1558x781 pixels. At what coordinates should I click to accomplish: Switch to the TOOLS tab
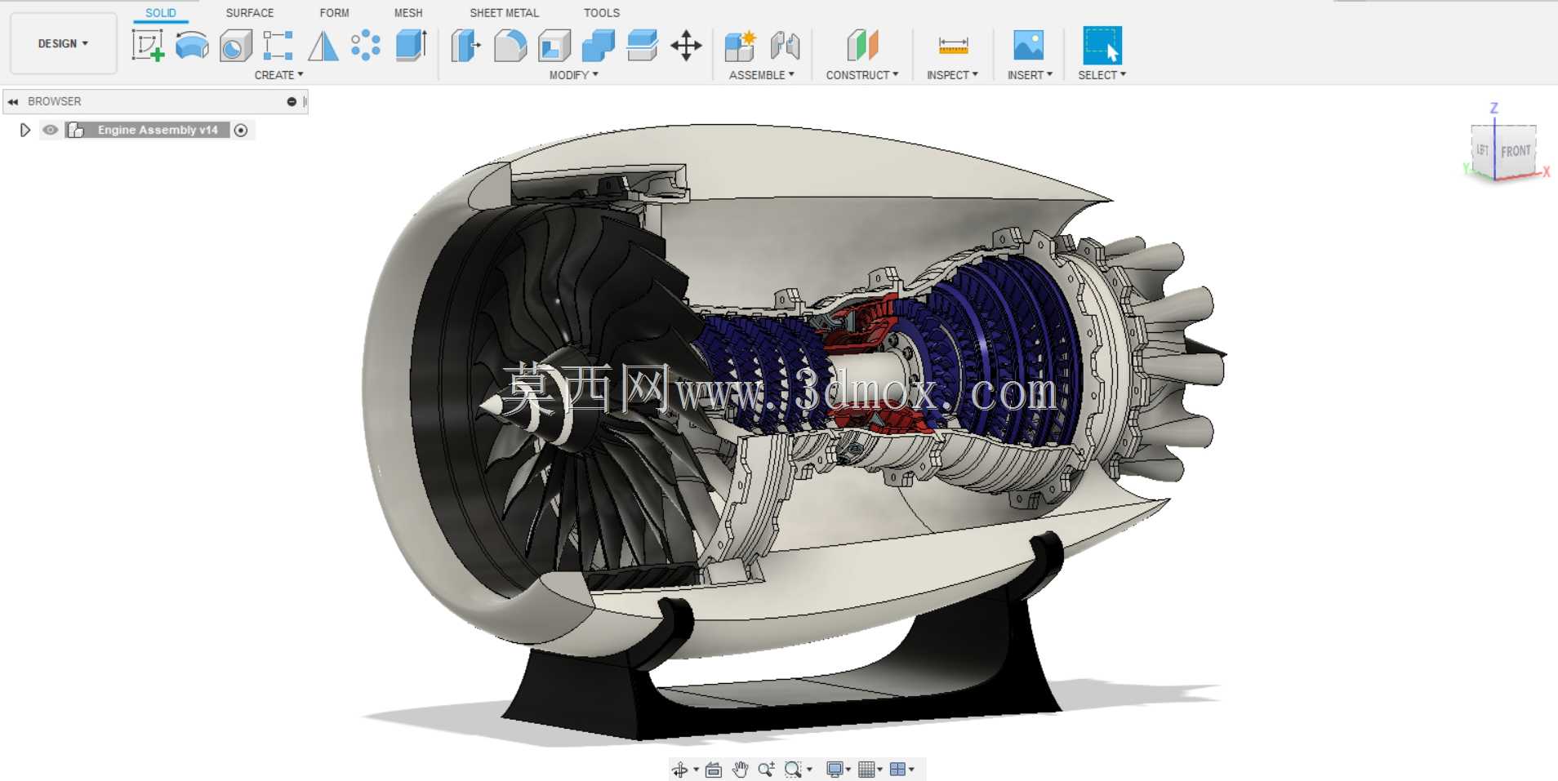tap(602, 13)
